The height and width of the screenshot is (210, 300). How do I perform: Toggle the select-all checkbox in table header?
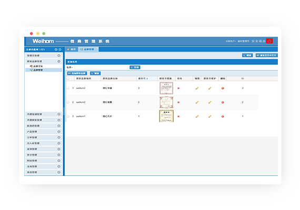point(68,78)
